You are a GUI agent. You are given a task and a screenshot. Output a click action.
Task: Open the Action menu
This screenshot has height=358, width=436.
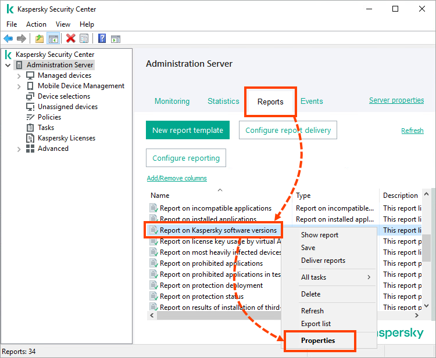point(36,24)
